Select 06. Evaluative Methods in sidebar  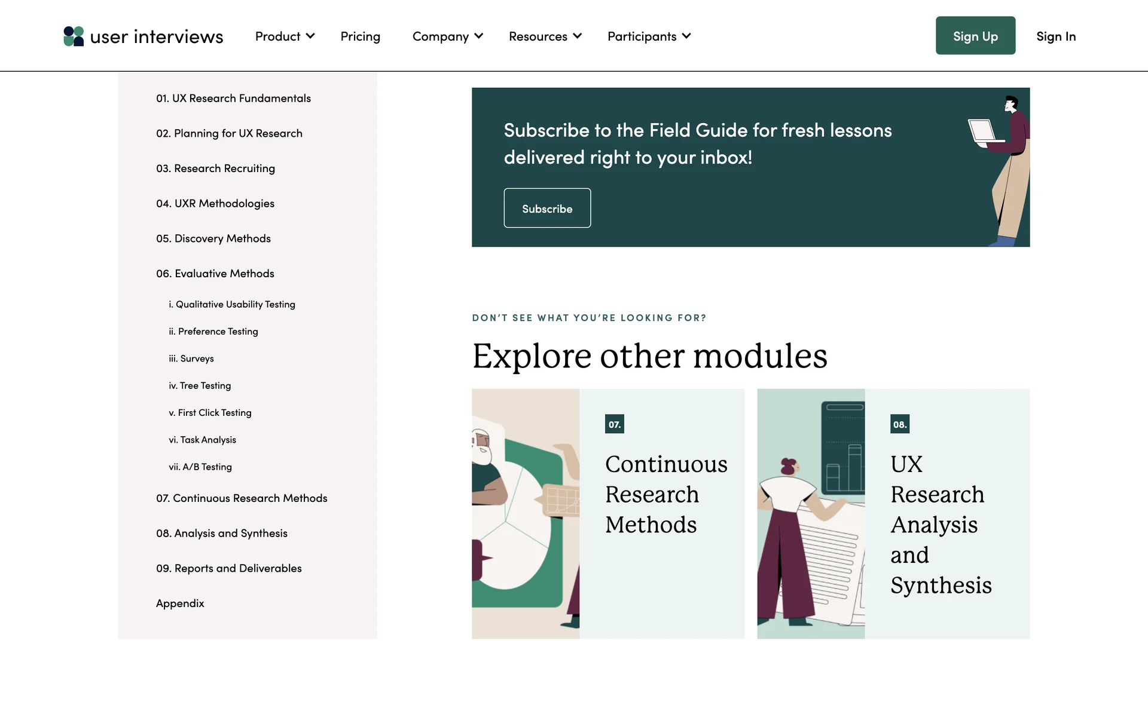pyautogui.click(x=215, y=274)
